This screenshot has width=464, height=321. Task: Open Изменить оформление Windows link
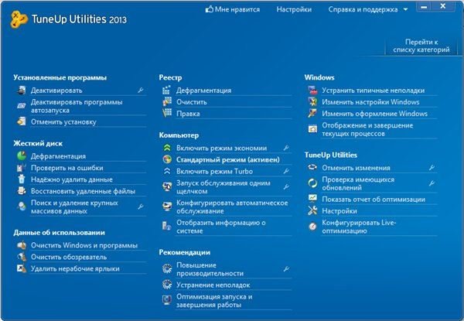click(x=374, y=113)
